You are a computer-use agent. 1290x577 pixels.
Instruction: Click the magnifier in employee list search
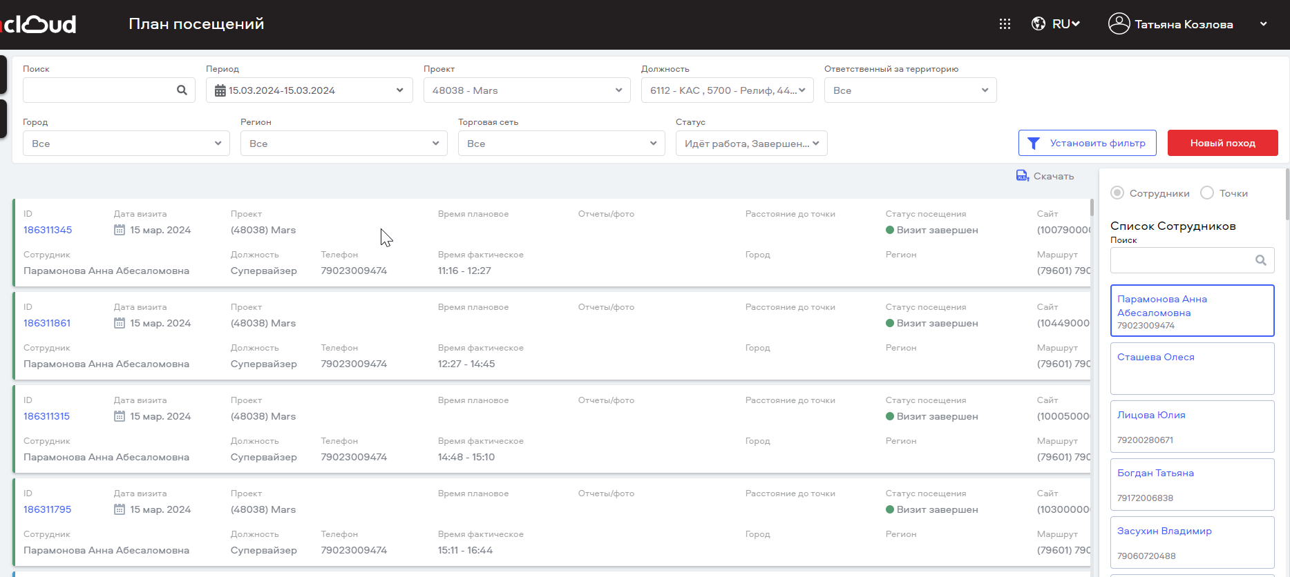1261,260
